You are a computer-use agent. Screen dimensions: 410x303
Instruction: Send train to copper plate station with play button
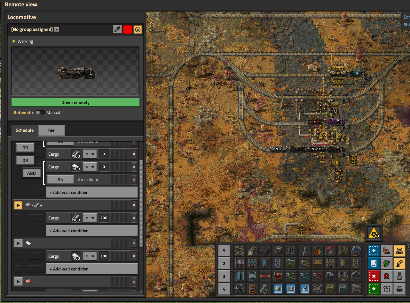click(18, 282)
